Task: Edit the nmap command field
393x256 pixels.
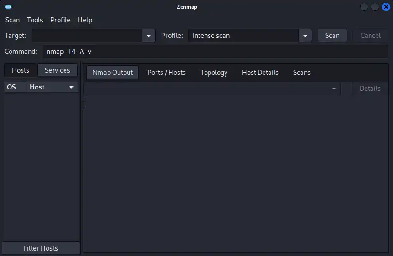Action: [x=215, y=52]
